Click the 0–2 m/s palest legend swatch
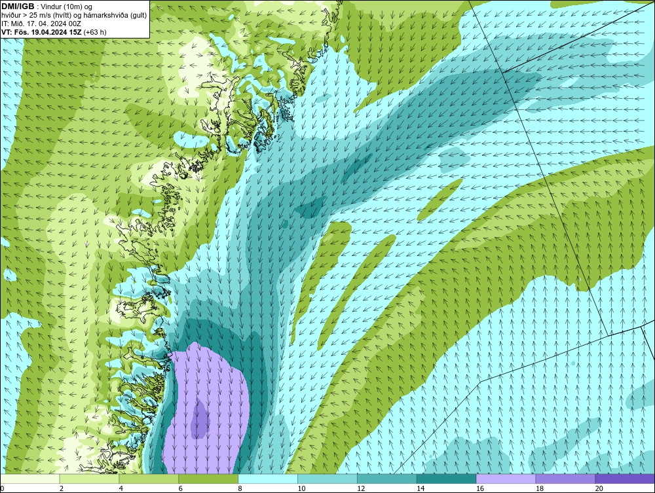The height and width of the screenshot is (493, 655). point(30,479)
